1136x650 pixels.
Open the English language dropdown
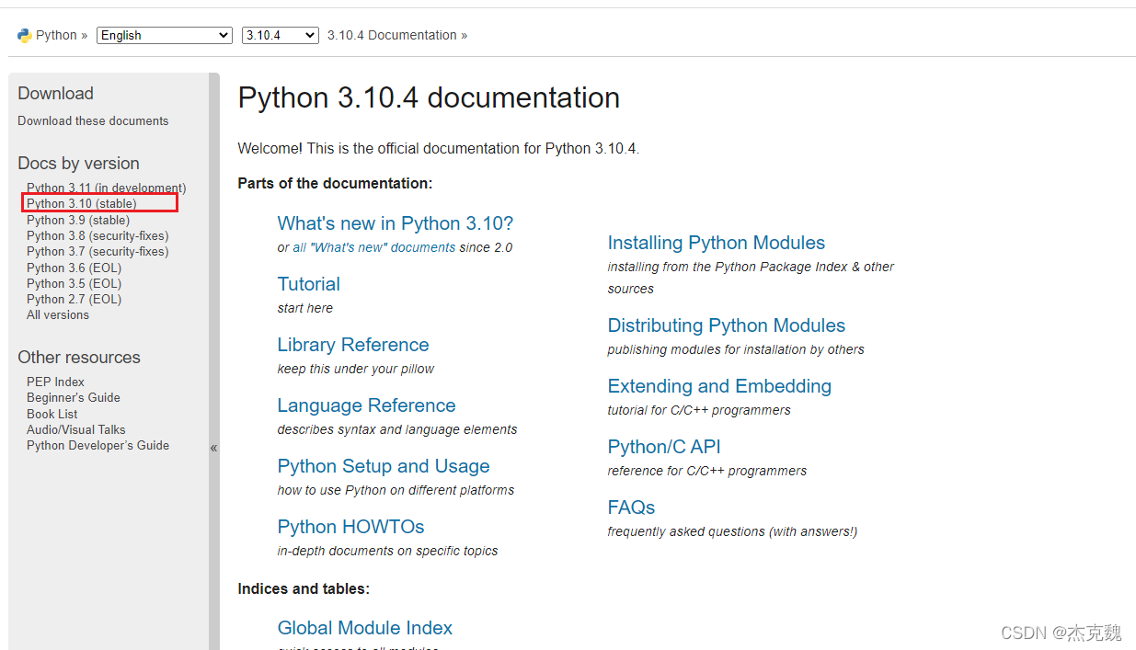coord(165,35)
